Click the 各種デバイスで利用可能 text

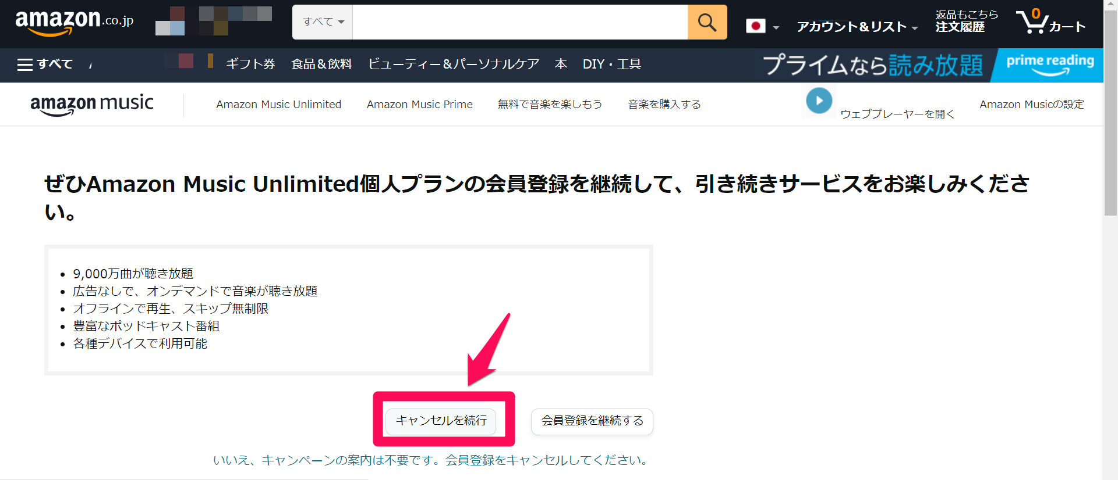140,343
